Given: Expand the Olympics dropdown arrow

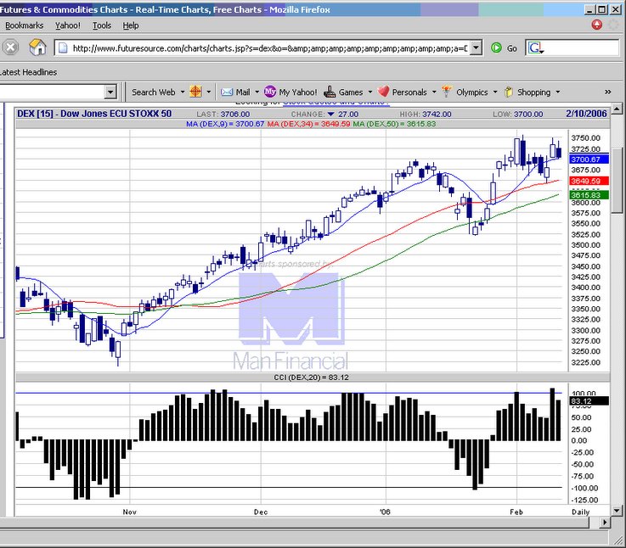Looking at the screenshot, I should click(x=495, y=92).
